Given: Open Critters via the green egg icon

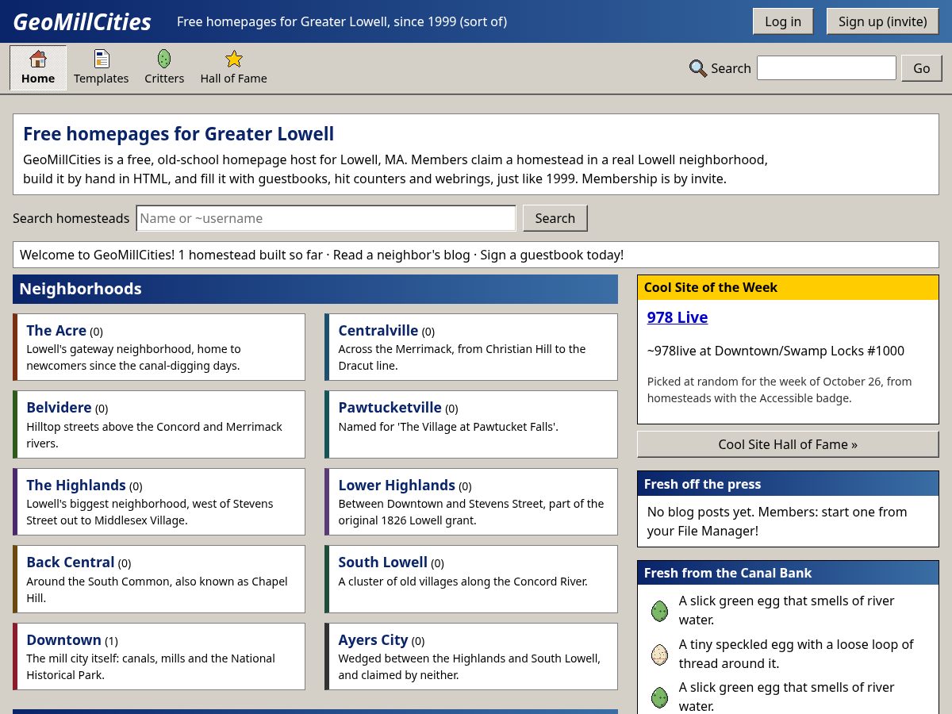Looking at the screenshot, I should tap(164, 59).
